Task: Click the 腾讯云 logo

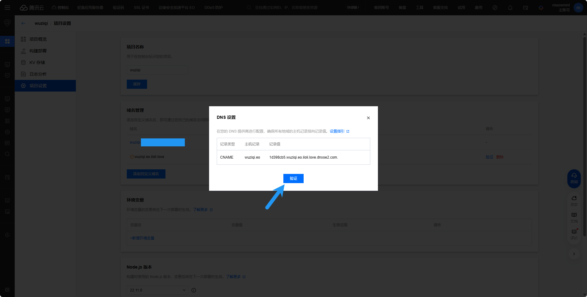Action: coord(32,8)
